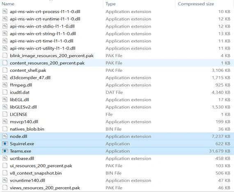This screenshot has width=234, height=192.
Task: Select the file name msvcp140.dll
Action: (x=24, y=122)
